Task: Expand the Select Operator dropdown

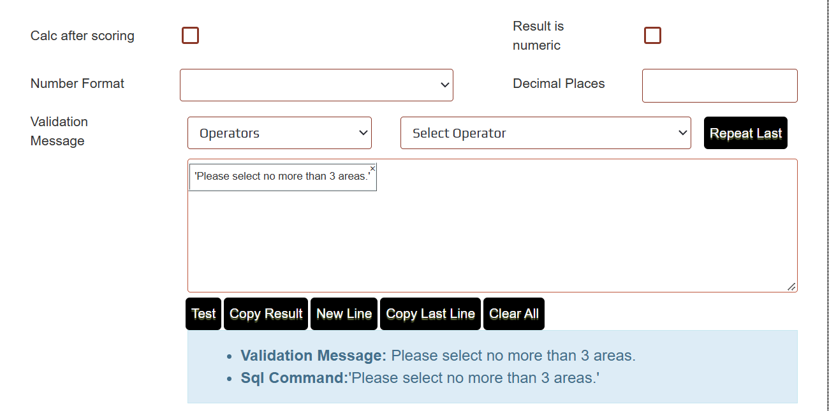Action: point(545,133)
